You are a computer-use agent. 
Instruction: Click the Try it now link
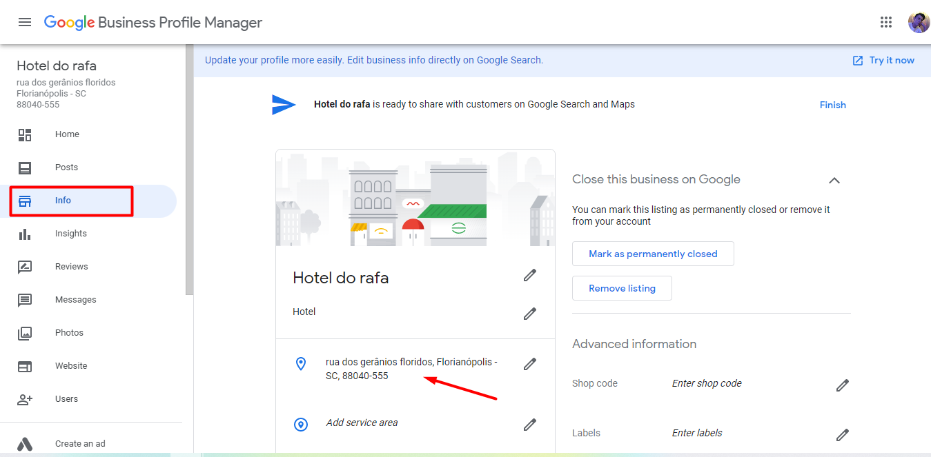(892, 61)
